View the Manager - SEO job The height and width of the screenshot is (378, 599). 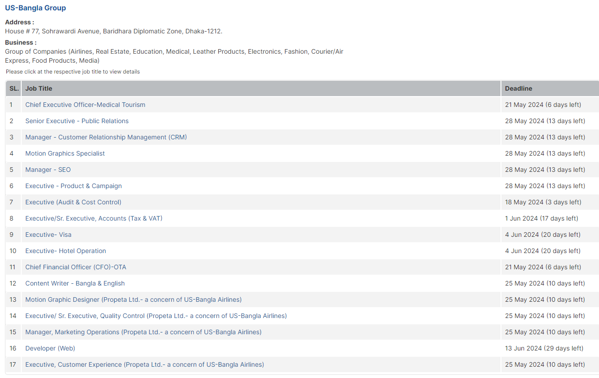[48, 170]
